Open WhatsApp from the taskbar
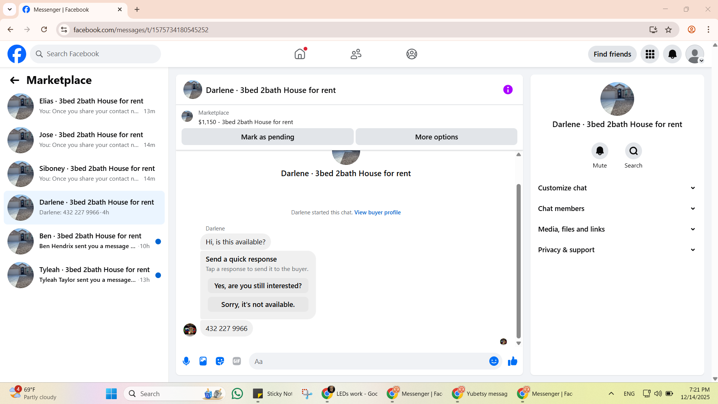 (x=237, y=394)
